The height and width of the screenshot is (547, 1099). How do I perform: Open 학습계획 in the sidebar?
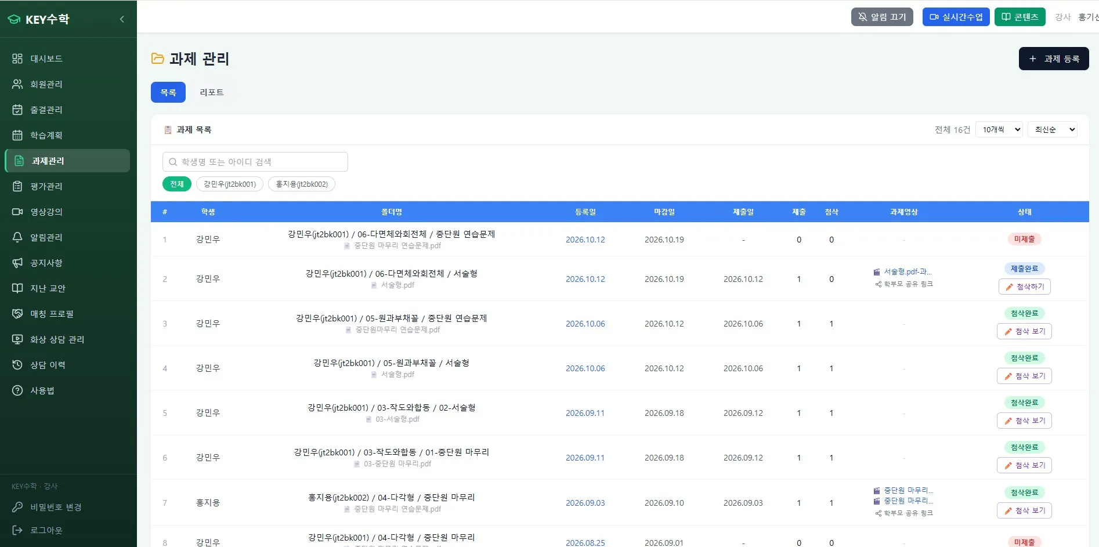68,135
